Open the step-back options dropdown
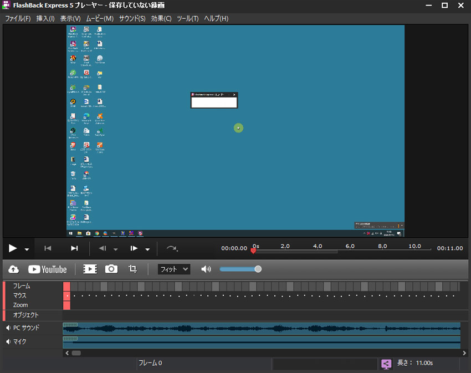This screenshot has width=471, height=373. point(116,249)
